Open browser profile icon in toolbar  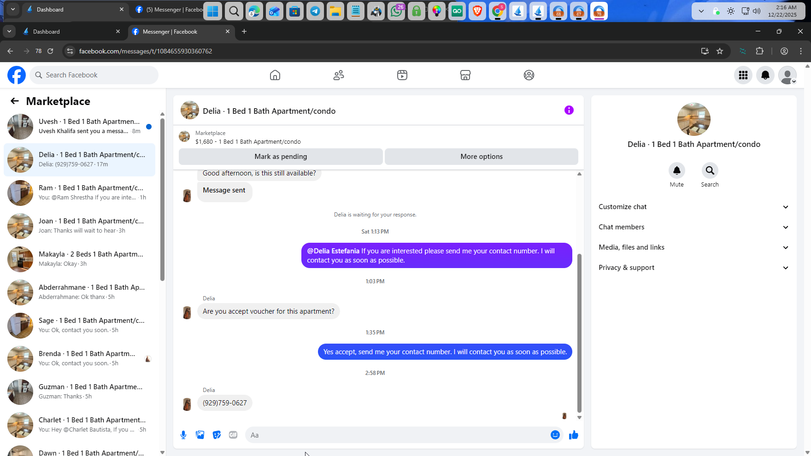[784, 51]
